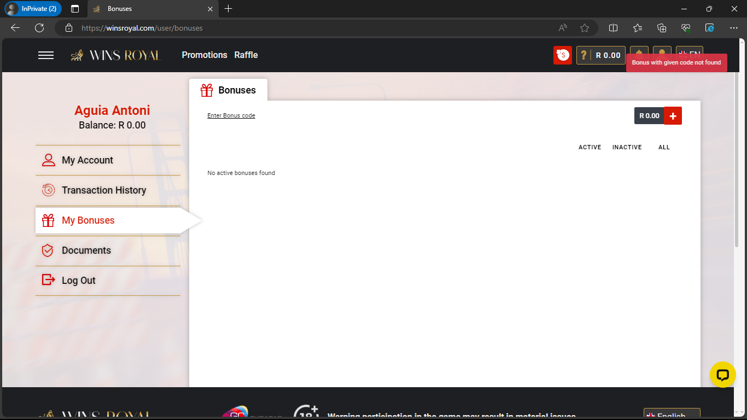Open browser Settings and more menu
This screenshot has height=420, width=747.
[x=734, y=28]
